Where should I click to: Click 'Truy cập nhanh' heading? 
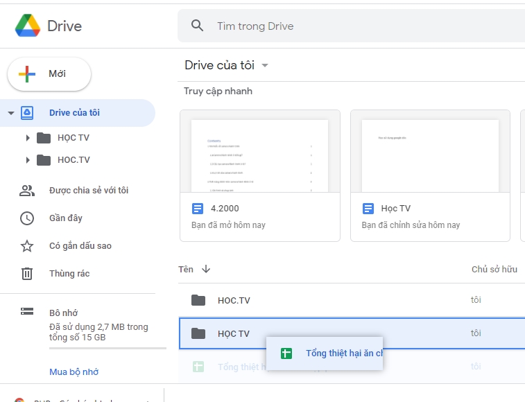218,91
